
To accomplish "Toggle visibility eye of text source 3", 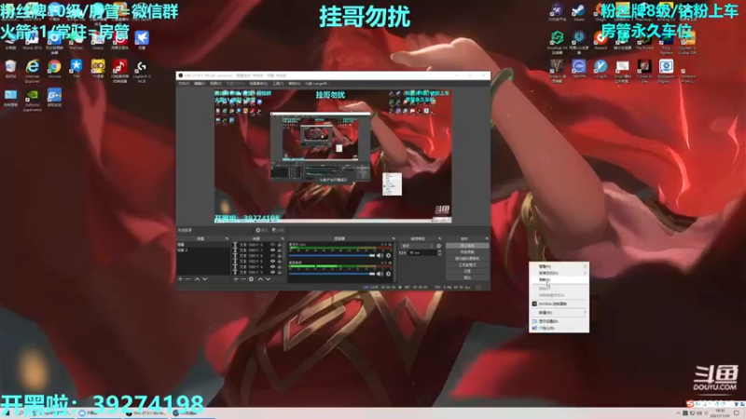I will click(x=272, y=272).
